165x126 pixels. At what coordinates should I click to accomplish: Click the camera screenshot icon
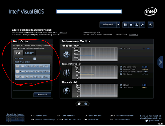[125, 25]
